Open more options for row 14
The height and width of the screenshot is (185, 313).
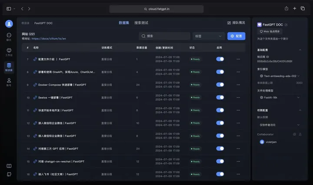tap(238, 149)
